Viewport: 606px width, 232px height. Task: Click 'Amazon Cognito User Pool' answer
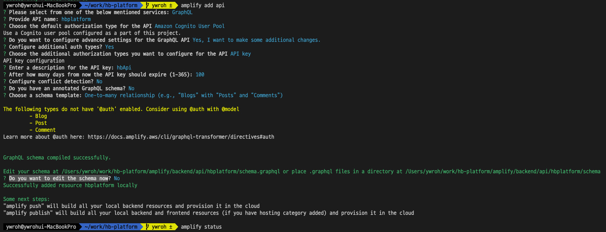click(x=190, y=26)
